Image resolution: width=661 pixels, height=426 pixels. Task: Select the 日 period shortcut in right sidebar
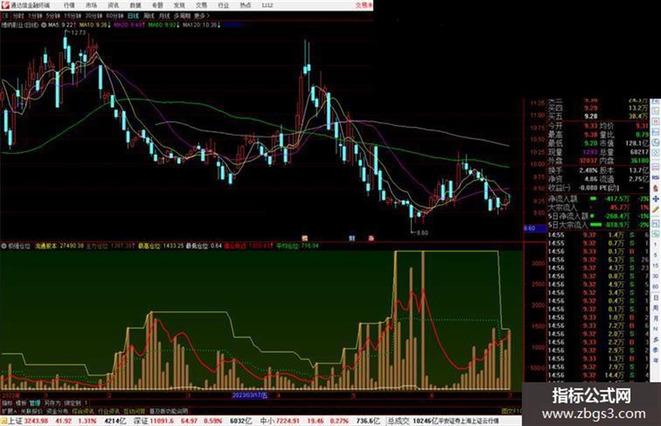click(655, 298)
